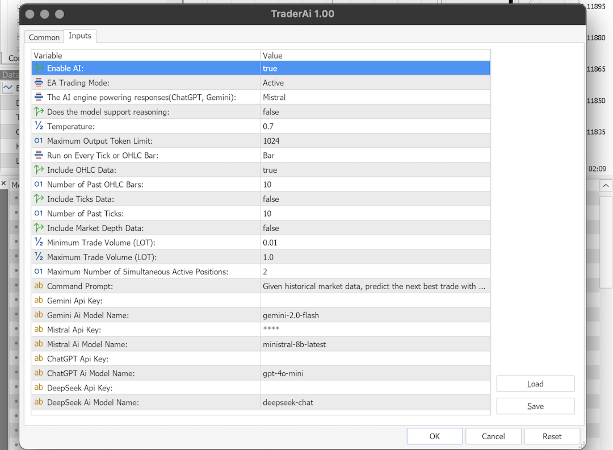The height and width of the screenshot is (450, 613).
Task: Select the Inputs tab
Action: pyautogui.click(x=80, y=36)
